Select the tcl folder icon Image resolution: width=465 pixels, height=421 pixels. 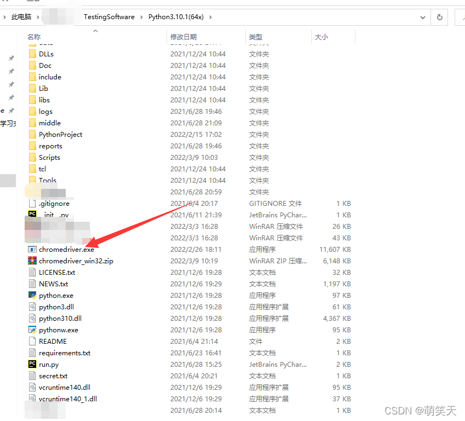click(x=32, y=169)
